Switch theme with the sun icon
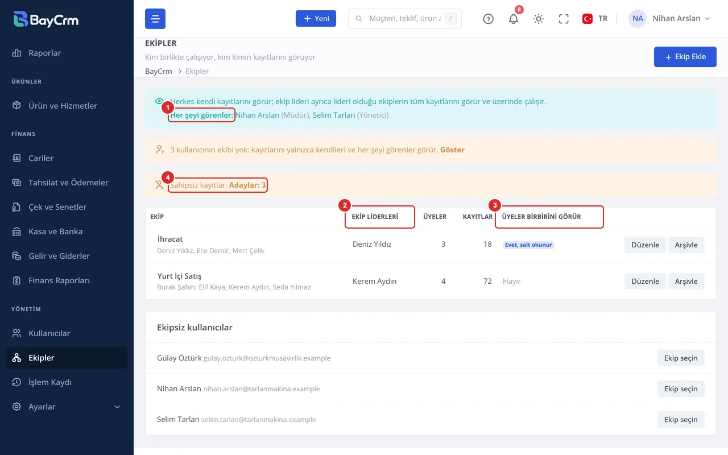 [539, 19]
